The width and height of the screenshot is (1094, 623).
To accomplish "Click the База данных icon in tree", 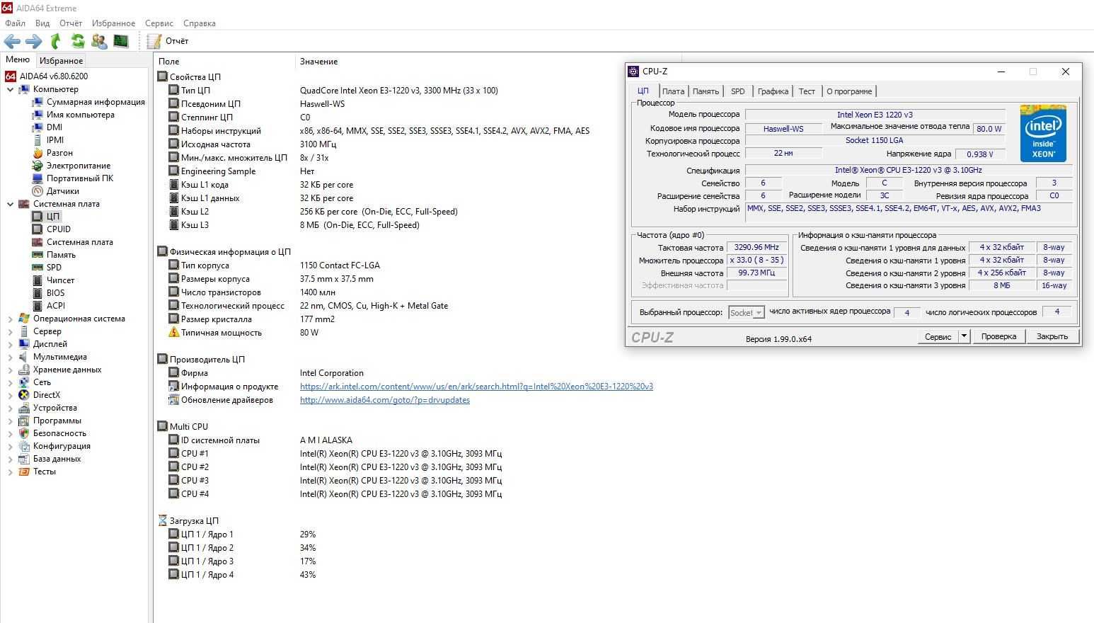I will point(24,459).
